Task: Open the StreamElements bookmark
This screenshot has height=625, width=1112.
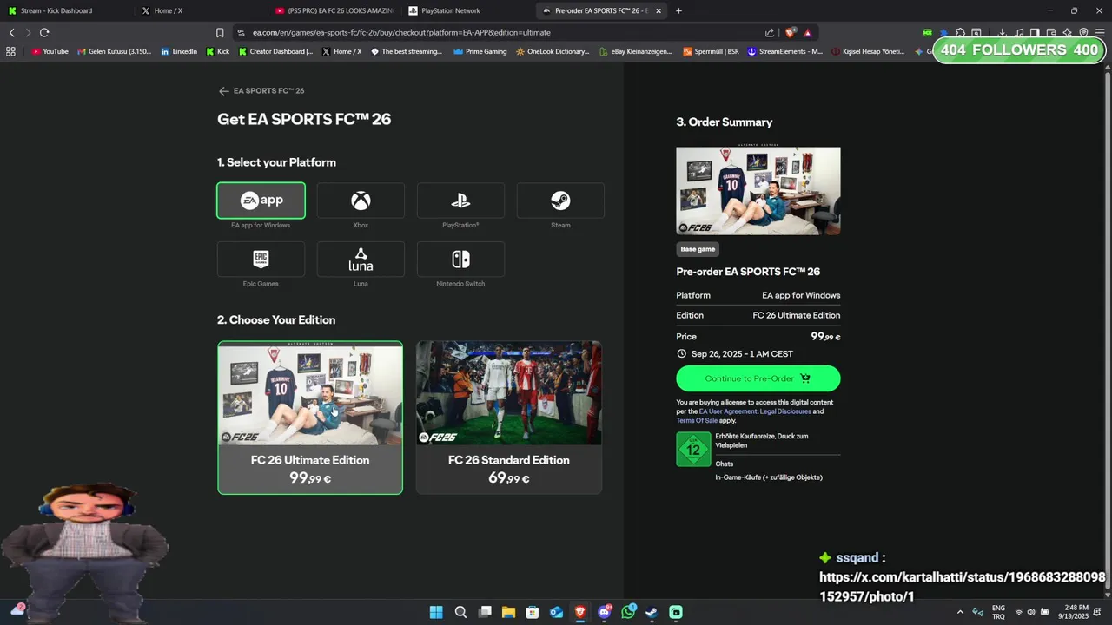Action: (784, 51)
